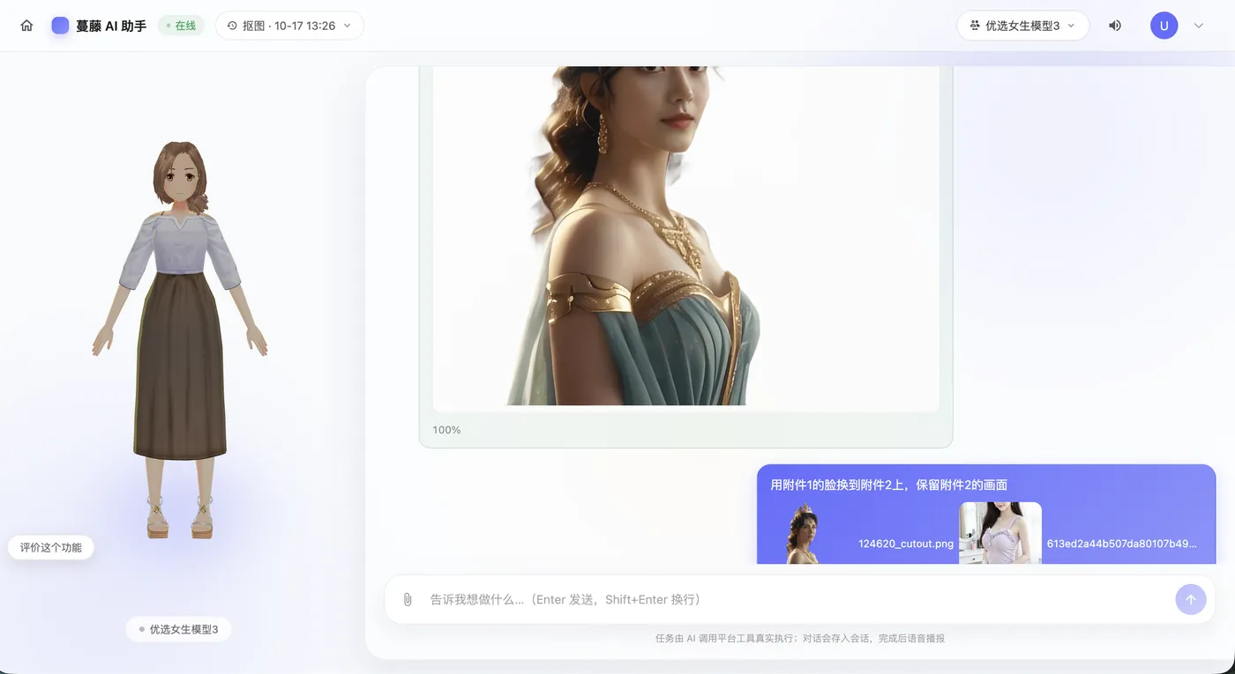Toggle the speaker sound icon
This screenshot has height=674, width=1235.
(1115, 26)
